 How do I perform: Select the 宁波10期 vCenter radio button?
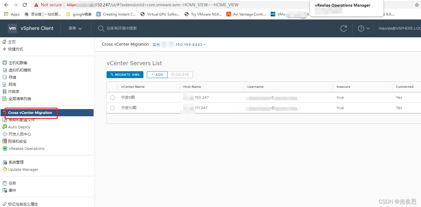pos(113,108)
